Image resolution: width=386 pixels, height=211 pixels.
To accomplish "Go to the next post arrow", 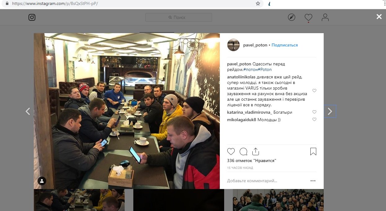I will [x=330, y=111].
